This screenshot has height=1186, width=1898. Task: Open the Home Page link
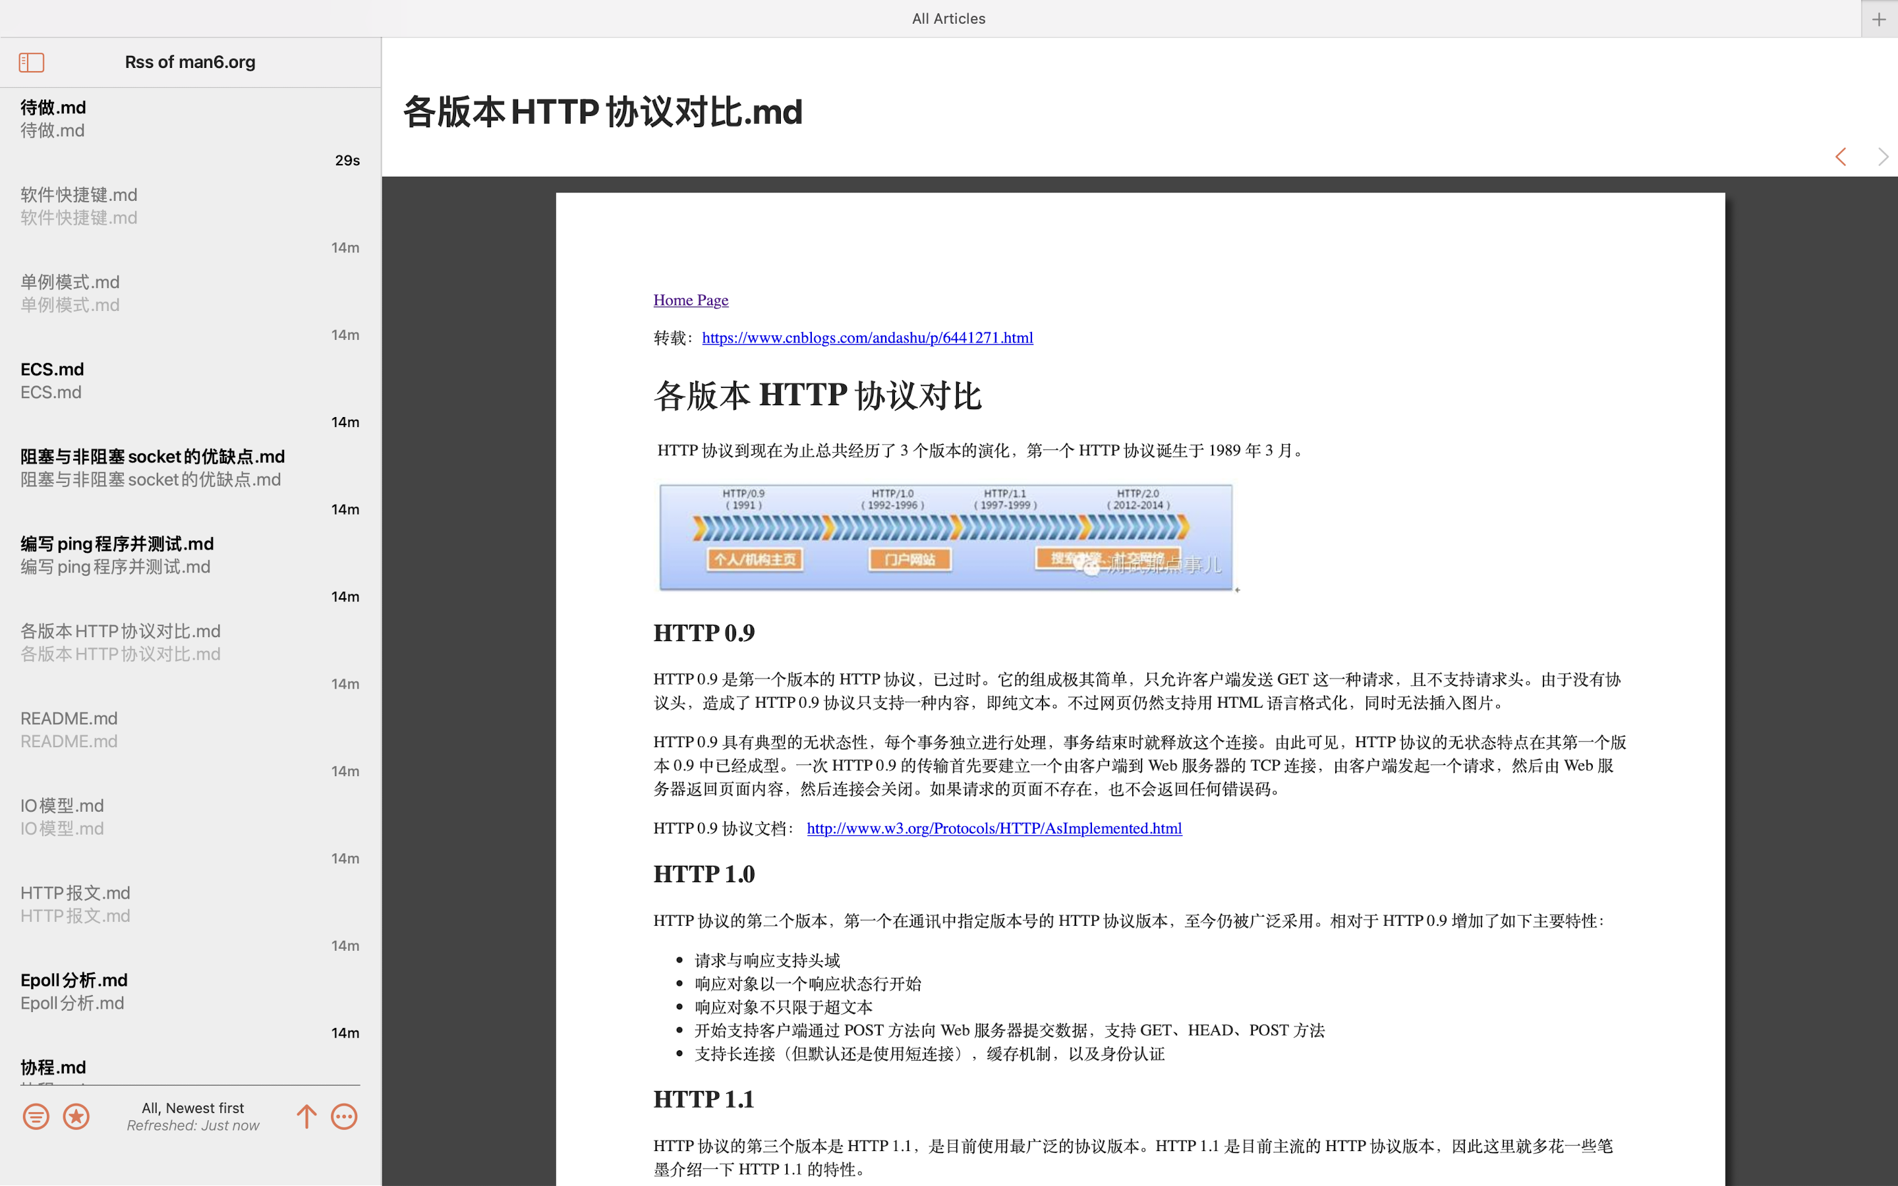click(x=690, y=300)
